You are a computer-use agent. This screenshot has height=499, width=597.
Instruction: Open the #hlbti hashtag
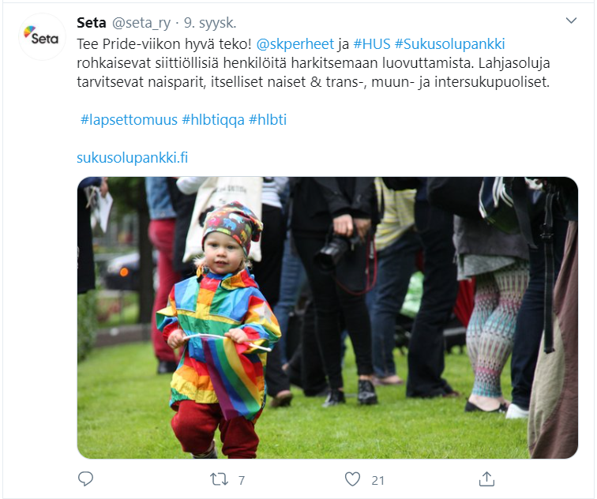pyautogui.click(x=268, y=120)
